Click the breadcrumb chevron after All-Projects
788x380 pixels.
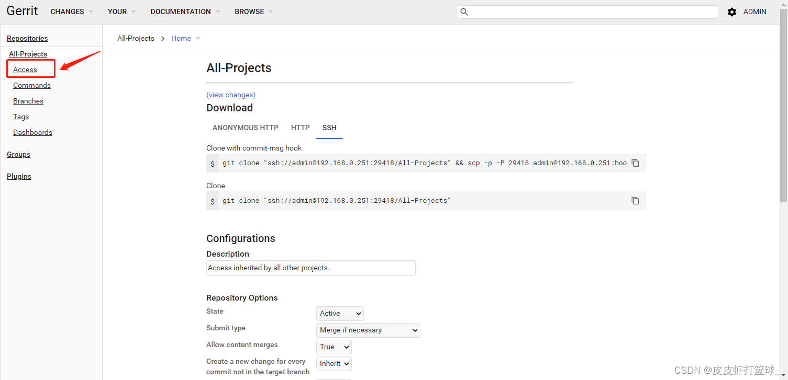[163, 39]
